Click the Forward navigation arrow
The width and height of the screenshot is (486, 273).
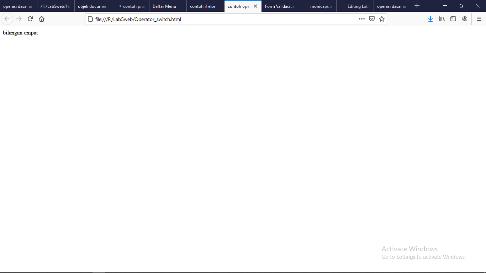(x=19, y=19)
